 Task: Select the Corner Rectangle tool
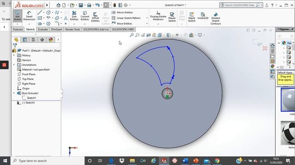[x=40, y=18]
